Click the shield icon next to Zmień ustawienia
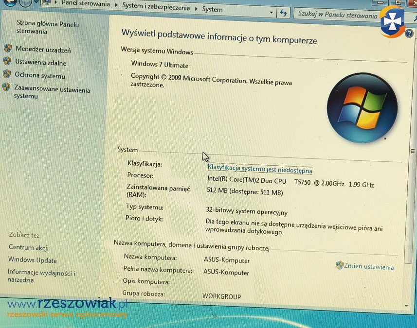Viewport: 417px width, 328px height. coord(339,265)
